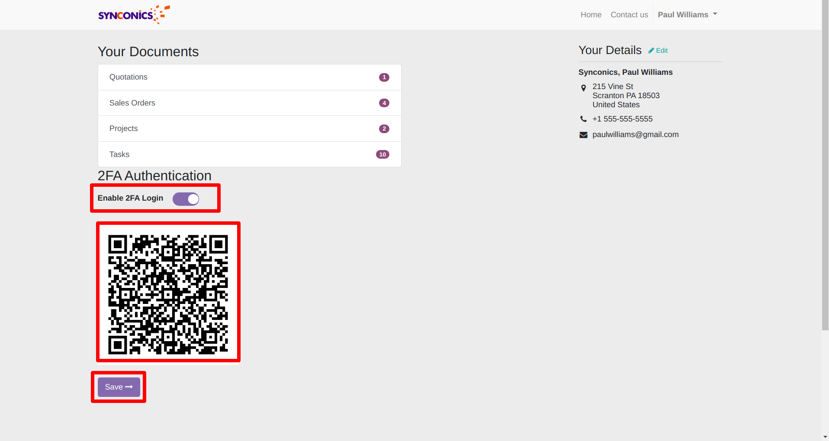Open the Projects documents row

(x=124, y=128)
